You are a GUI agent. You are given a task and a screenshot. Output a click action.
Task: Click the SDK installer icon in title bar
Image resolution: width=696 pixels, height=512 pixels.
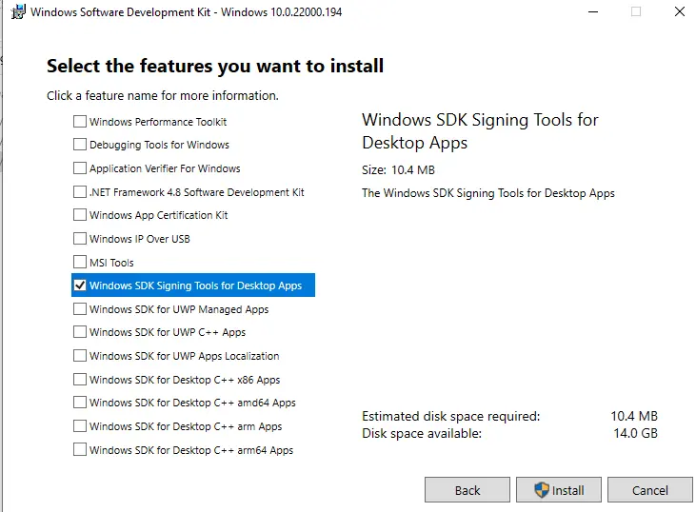coord(17,11)
